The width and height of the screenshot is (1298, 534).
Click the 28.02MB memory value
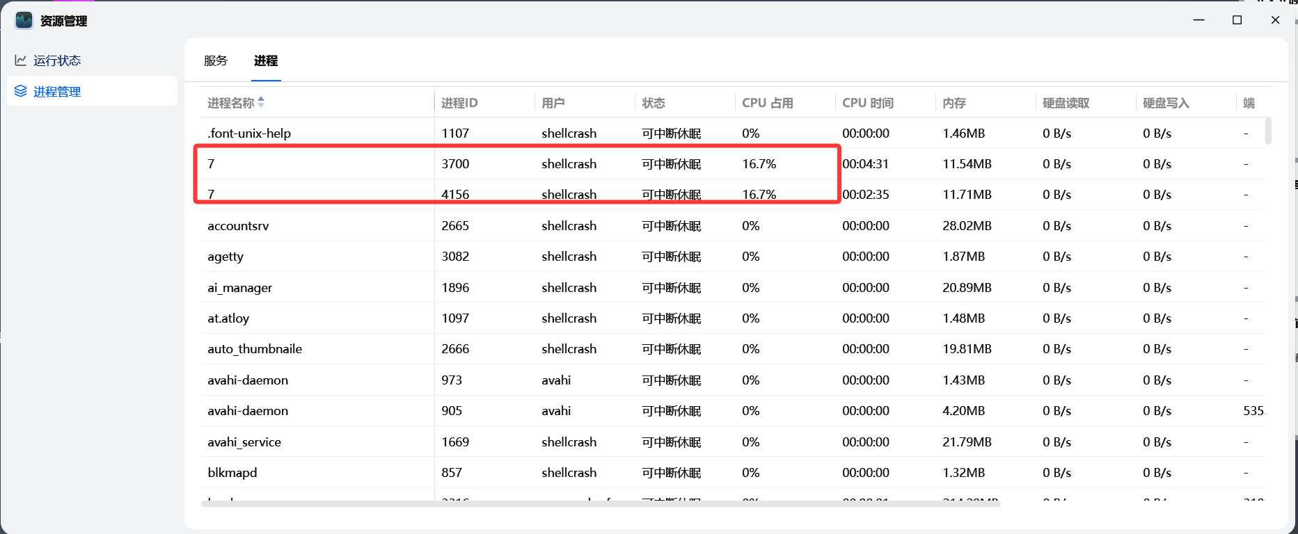coord(967,226)
